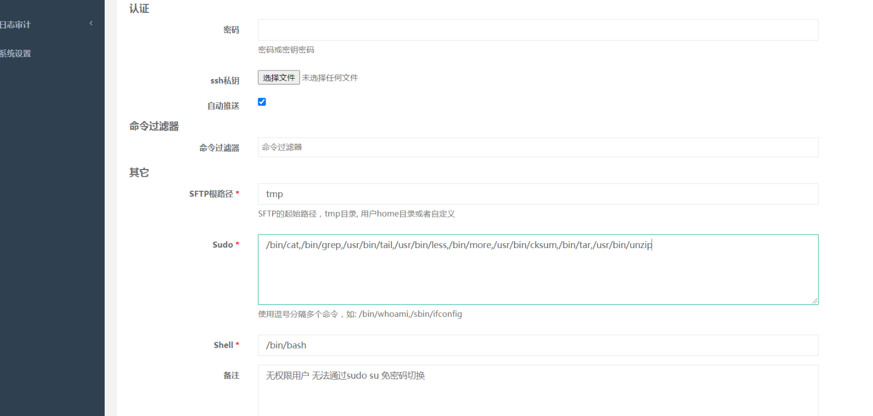Click the SFTP的起始路径 hint text
The height and width of the screenshot is (416, 873).
pyautogui.click(x=356, y=214)
